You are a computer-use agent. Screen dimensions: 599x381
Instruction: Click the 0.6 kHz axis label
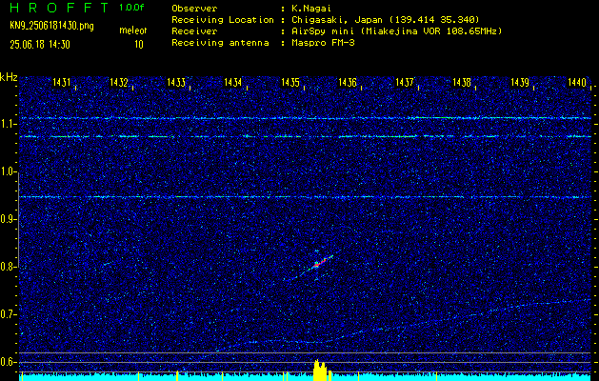click(x=7, y=362)
